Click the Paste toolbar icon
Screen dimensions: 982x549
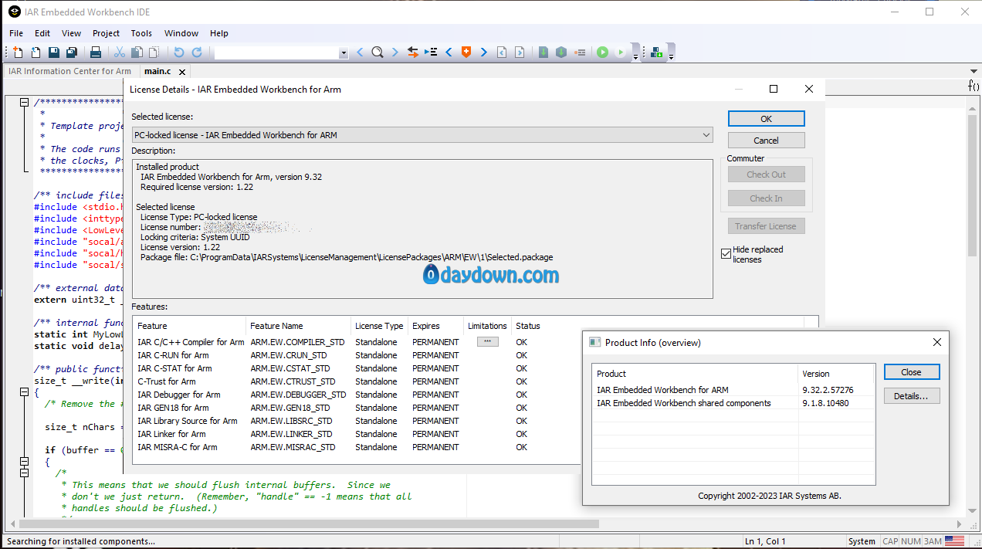click(x=154, y=53)
